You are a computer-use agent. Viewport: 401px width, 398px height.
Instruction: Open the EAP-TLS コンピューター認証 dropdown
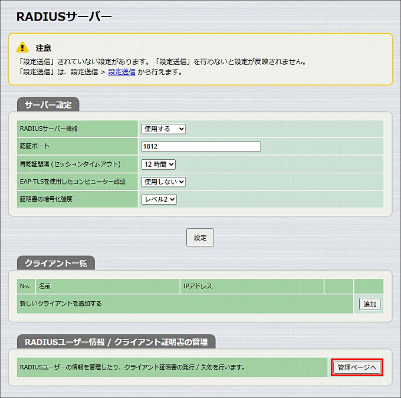pyautogui.click(x=163, y=182)
